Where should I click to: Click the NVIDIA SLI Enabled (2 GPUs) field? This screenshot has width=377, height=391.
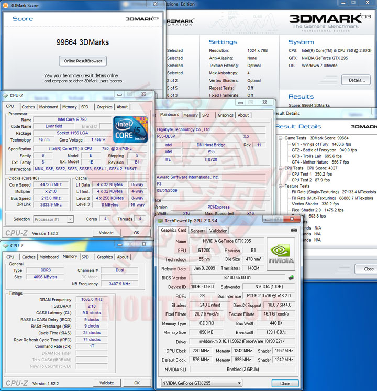click(242, 370)
